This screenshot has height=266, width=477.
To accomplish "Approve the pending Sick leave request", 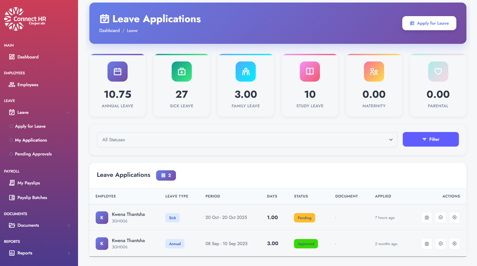I will (x=441, y=218).
